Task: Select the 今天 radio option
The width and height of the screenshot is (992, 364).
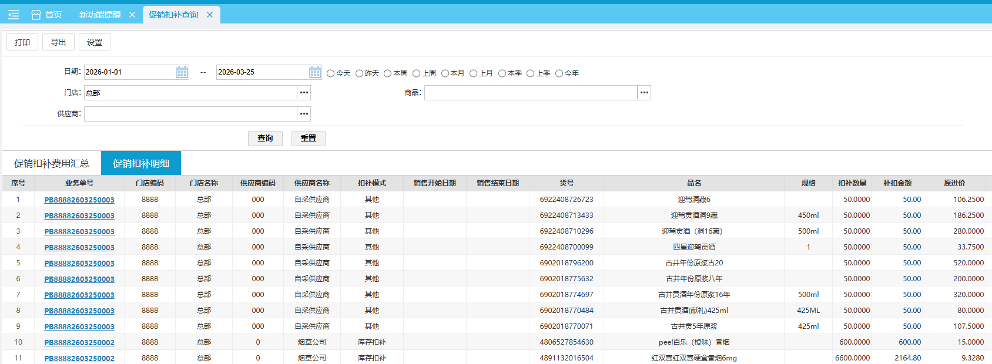Action: pos(331,73)
